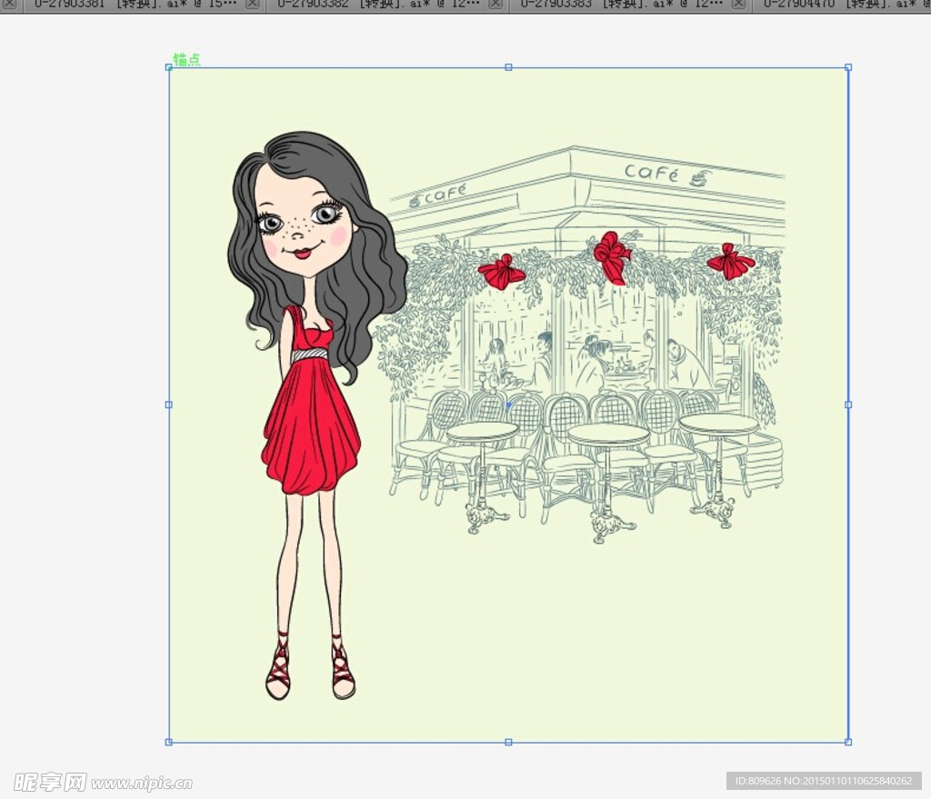
Task: Close the 0-27903382 document tab
Action: point(496,5)
